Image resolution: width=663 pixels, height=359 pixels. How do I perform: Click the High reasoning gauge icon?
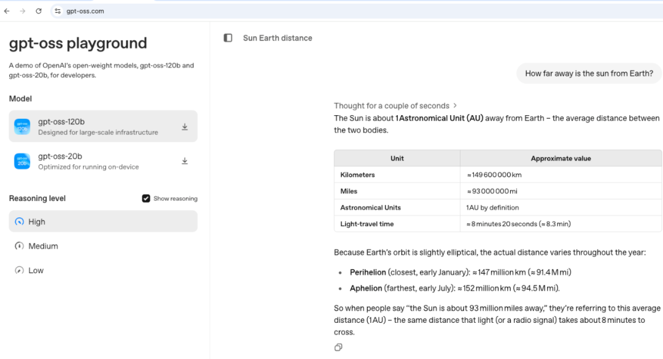(x=20, y=222)
